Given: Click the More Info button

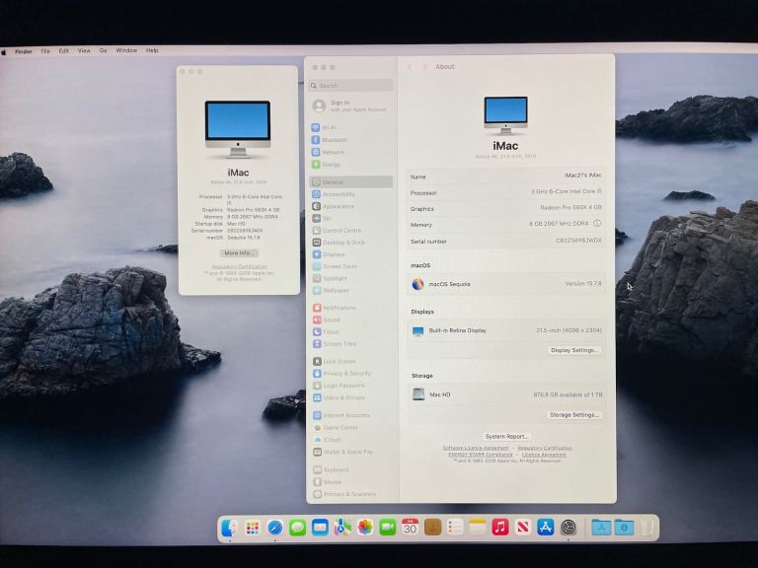Looking at the screenshot, I should [x=239, y=253].
